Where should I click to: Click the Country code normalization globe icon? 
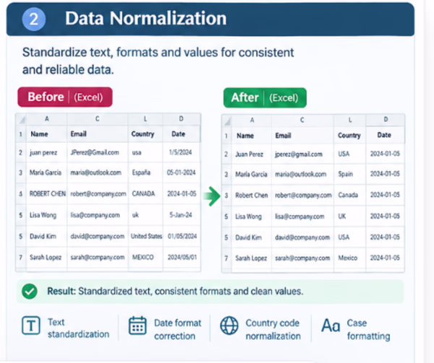tap(229, 325)
